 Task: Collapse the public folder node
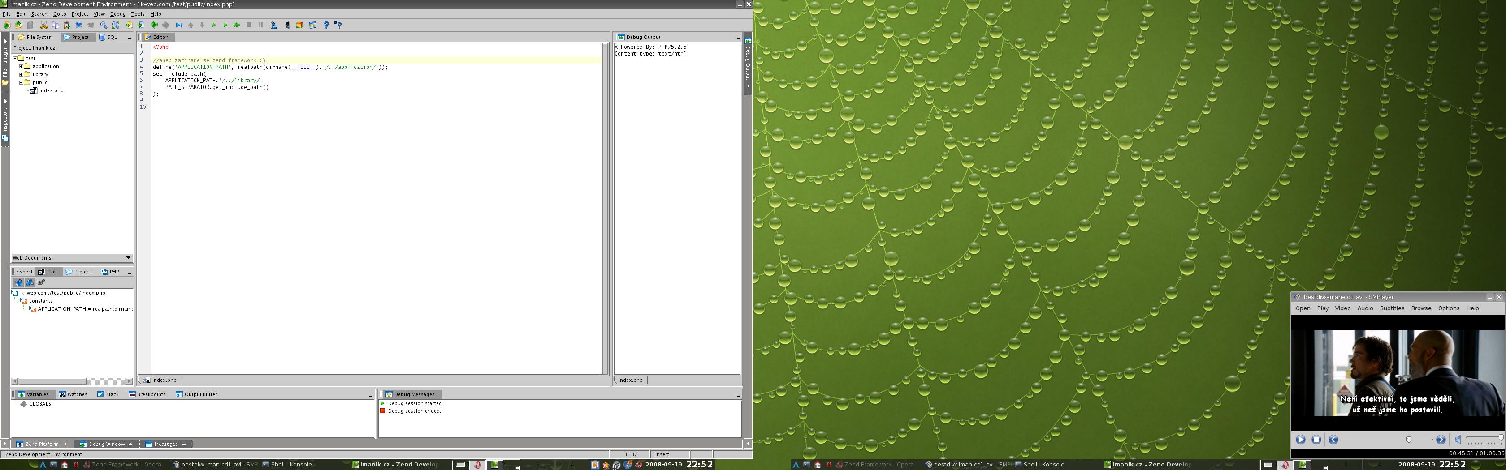22,82
